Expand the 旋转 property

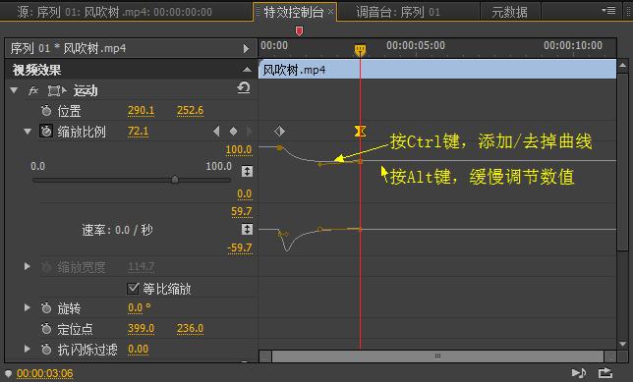(x=28, y=307)
